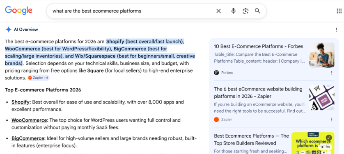344x154 pixels.
Task: Click highlighted Shopify (best overall/fast launch) text
Action: click(x=145, y=41)
